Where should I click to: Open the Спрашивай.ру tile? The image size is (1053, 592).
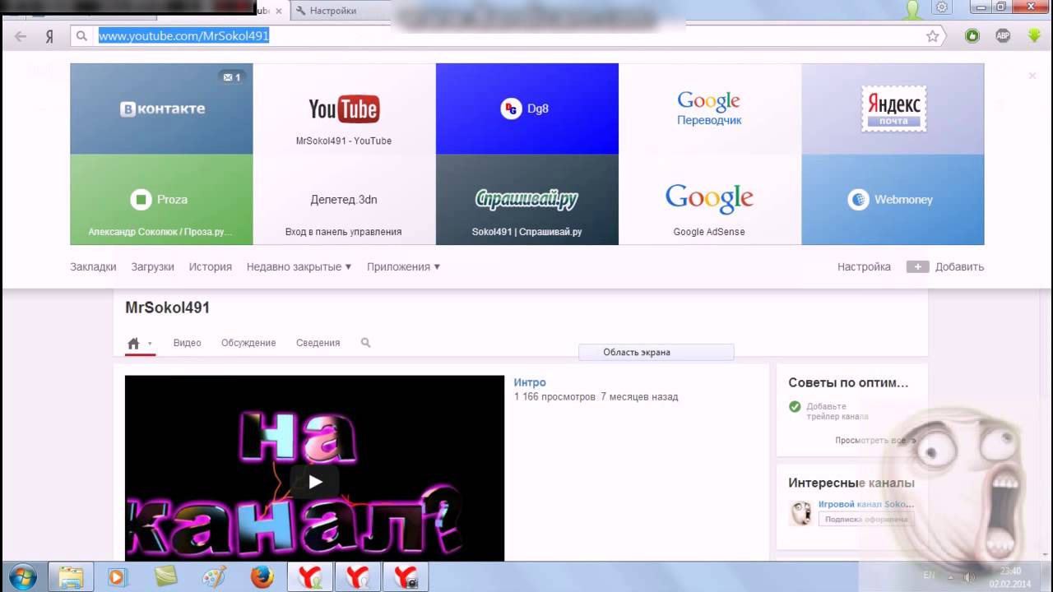click(527, 200)
